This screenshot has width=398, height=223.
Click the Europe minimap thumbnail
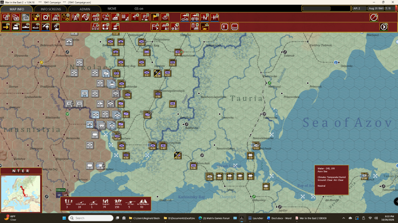point(21,194)
